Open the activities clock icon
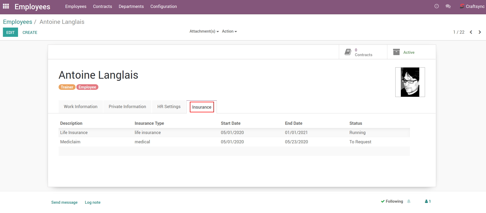 pyautogui.click(x=436, y=6)
